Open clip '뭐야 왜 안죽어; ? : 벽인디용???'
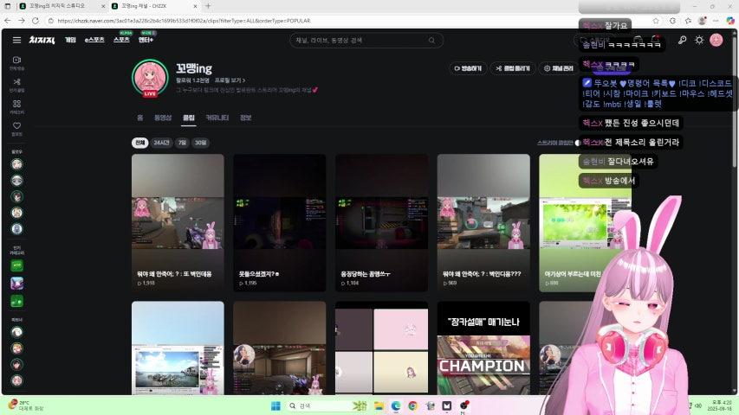 coord(483,222)
